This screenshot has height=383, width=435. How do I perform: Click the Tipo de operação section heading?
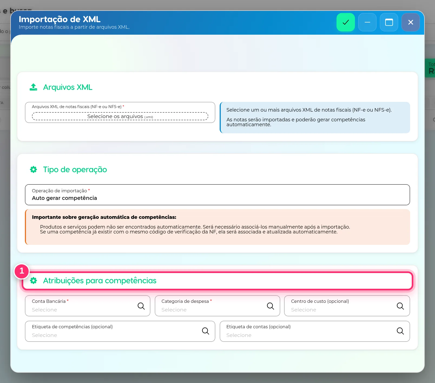point(75,170)
